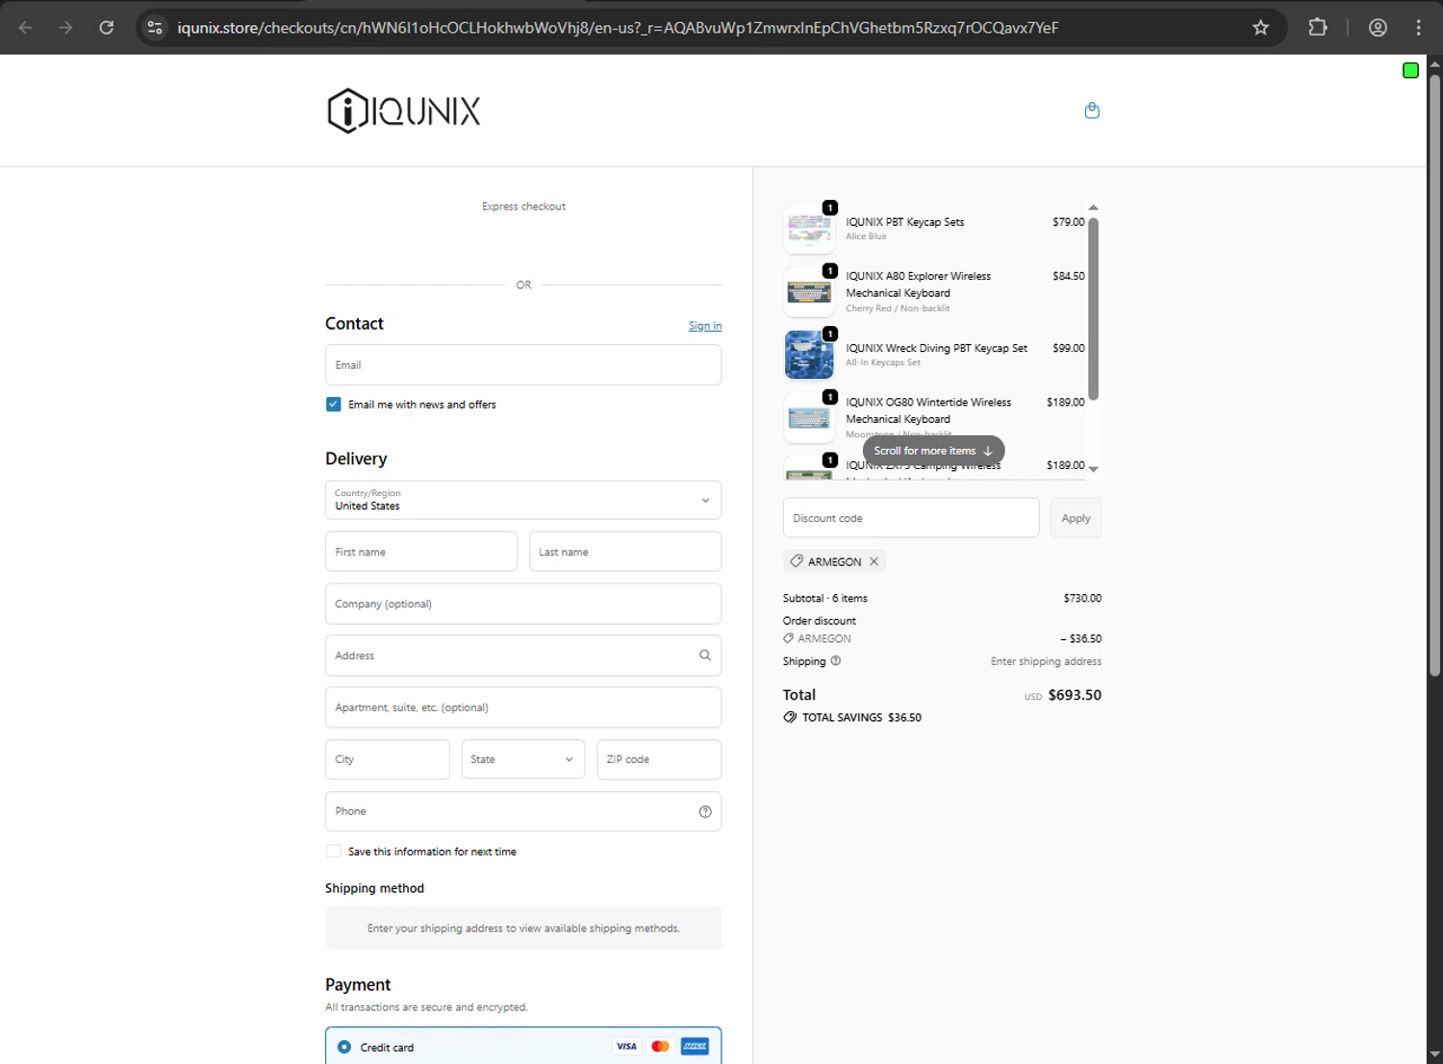Click the order list scroll-down arrow
Viewport: 1443px width, 1064px height.
[1093, 469]
